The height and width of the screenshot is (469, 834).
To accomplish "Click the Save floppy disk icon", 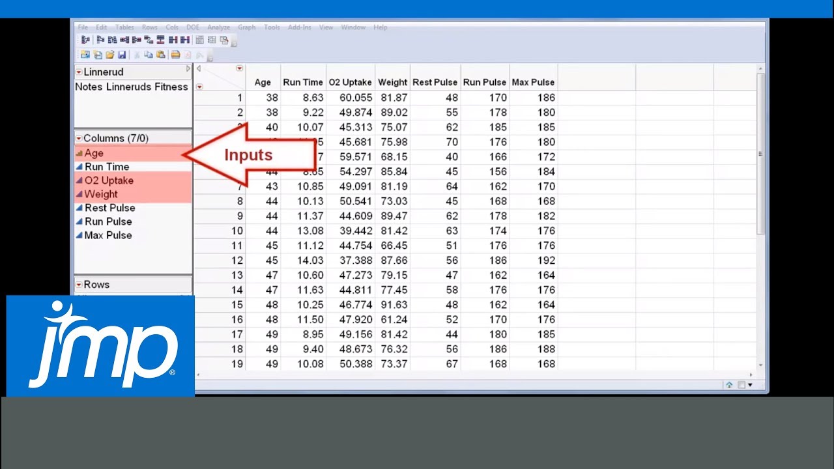I will point(122,55).
